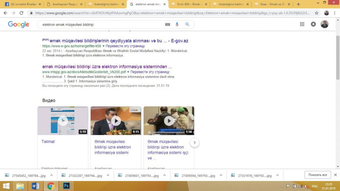Go back using the browser back arrow
Viewport: 340px width, 191px height.
(6, 13)
